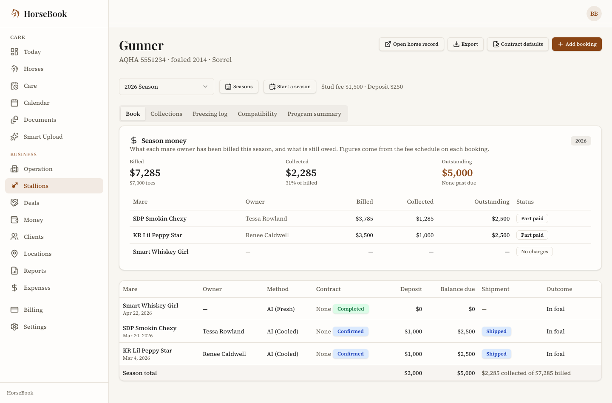612x403 pixels.
Task: Click the Operation building icon
Action: (x=14, y=169)
